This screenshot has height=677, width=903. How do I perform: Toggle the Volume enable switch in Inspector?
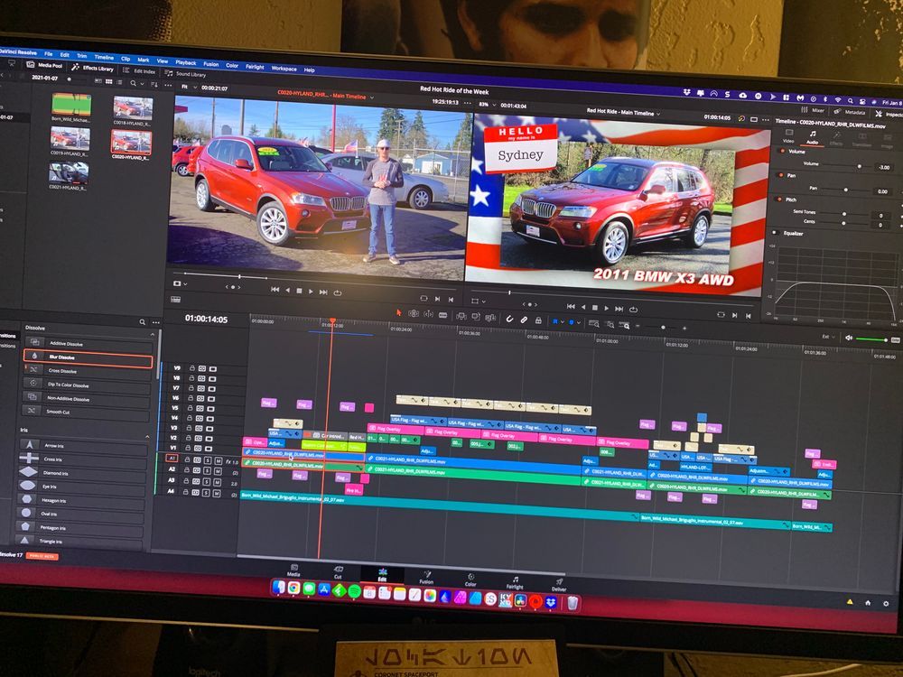[783, 151]
